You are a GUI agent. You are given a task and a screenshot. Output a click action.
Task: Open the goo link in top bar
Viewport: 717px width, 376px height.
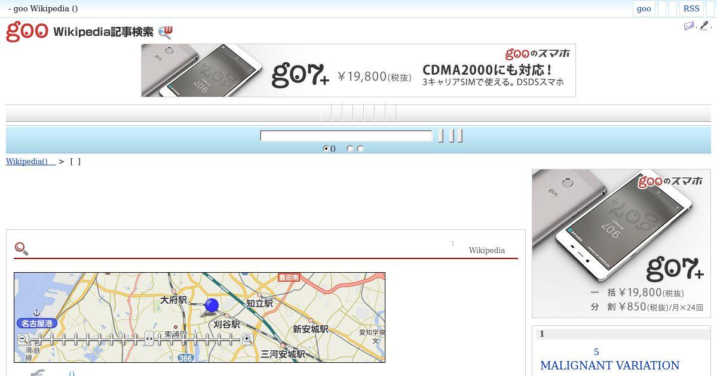(x=644, y=8)
